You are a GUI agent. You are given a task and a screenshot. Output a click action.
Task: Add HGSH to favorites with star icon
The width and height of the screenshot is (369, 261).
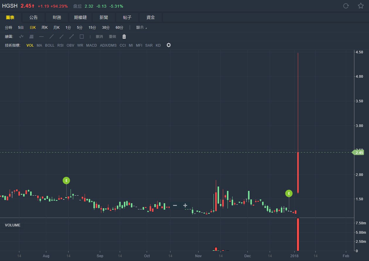click(x=361, y=6)
